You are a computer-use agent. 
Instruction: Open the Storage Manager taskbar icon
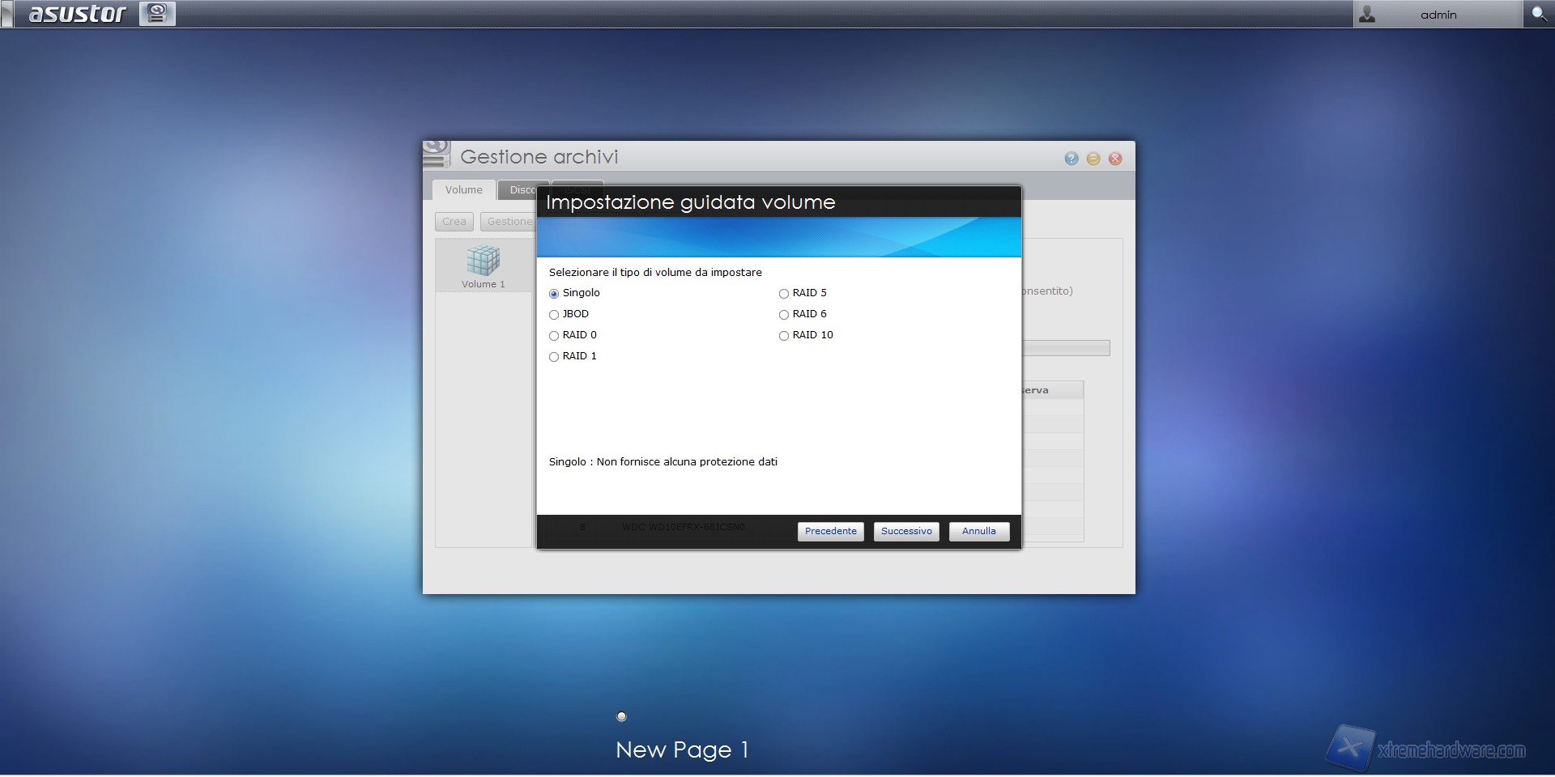[157, 14]
